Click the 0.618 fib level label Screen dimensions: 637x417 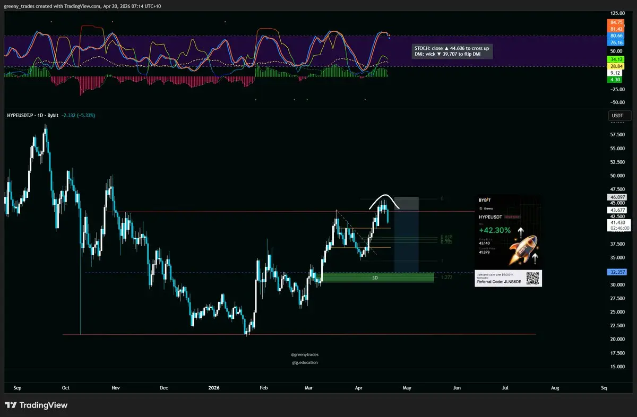(446, 237)
